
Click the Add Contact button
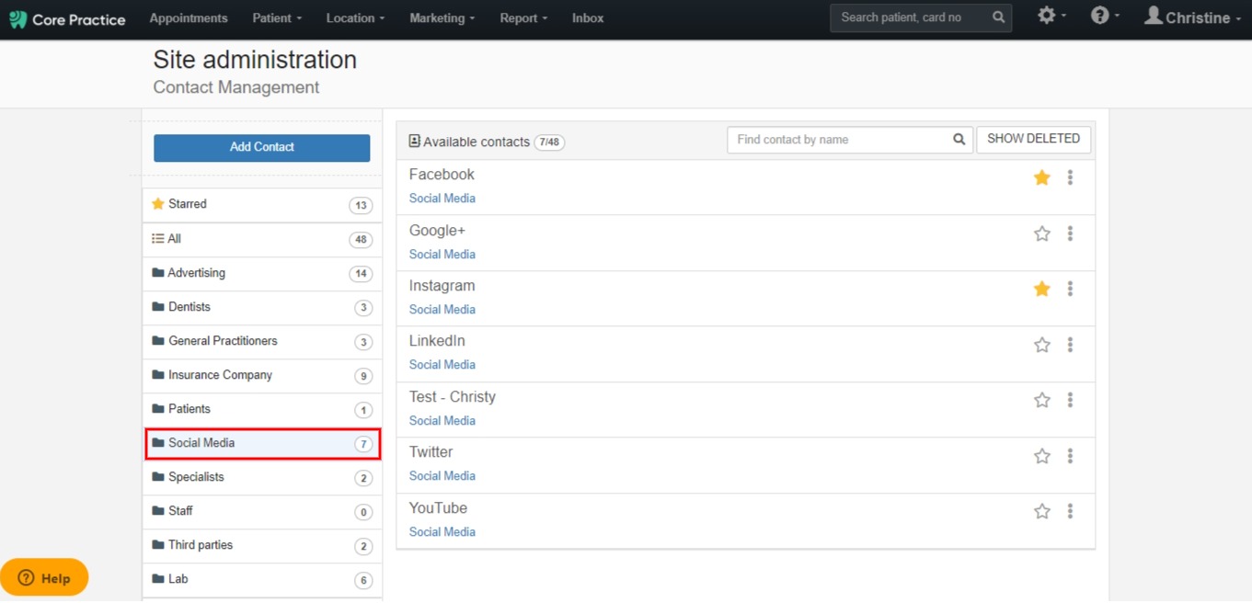262,147
